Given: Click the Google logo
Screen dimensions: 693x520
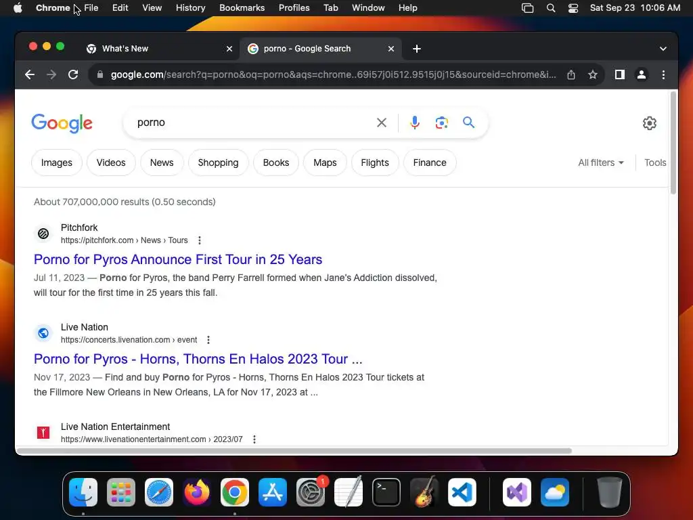Looking at the screenshot, I should coord(62,123).
